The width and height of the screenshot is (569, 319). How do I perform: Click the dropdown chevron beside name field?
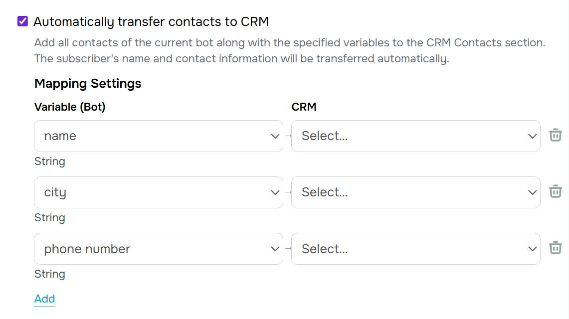(275, 136)
